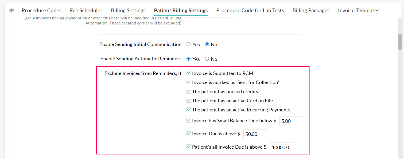This screenshot has height=159, width=404.
Task: Switch to the Procedure Codes tab
Action: [x=42, y=10]
